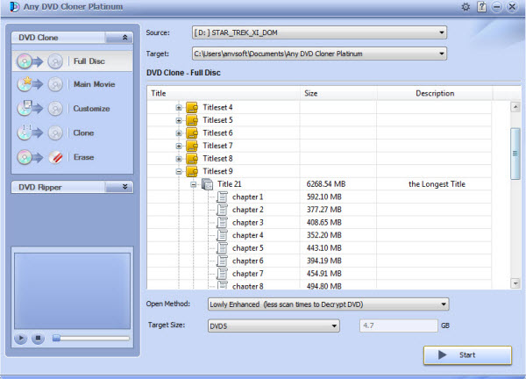Select chapter 4 row
This screenshot has height=379, width=526.
pos(319,235)
